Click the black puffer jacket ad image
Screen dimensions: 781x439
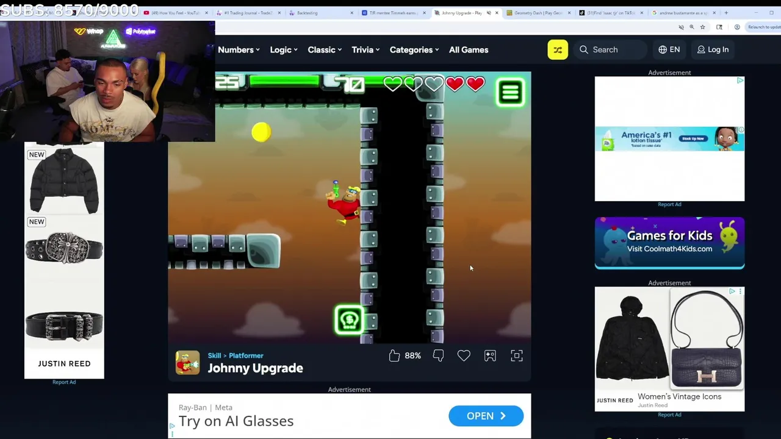(x=64, y=180)
